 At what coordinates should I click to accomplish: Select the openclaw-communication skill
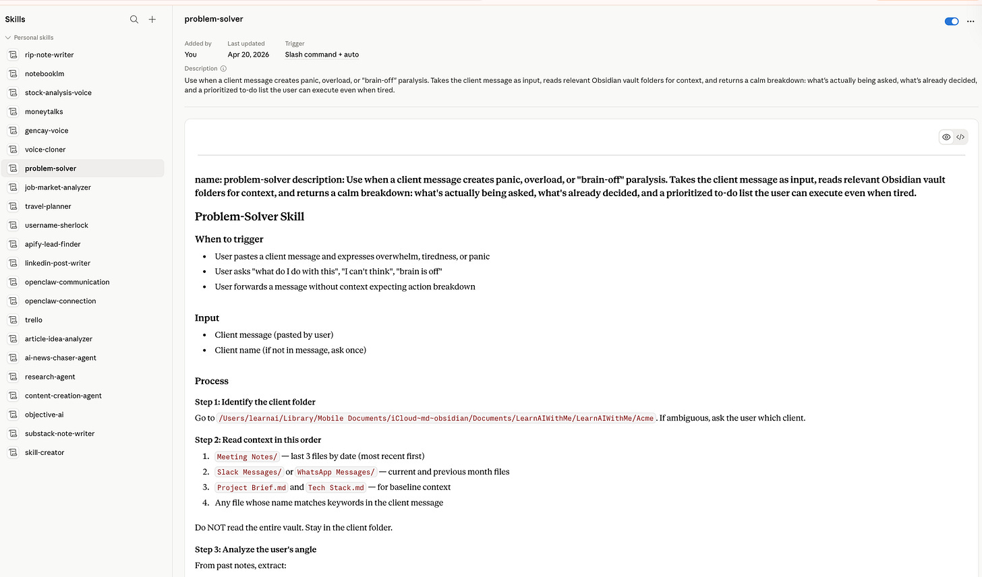pos(83,282)
